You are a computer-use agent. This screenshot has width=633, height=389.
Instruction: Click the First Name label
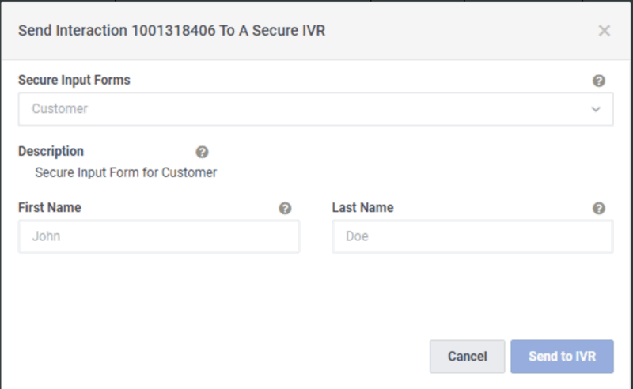pos(50,208)
